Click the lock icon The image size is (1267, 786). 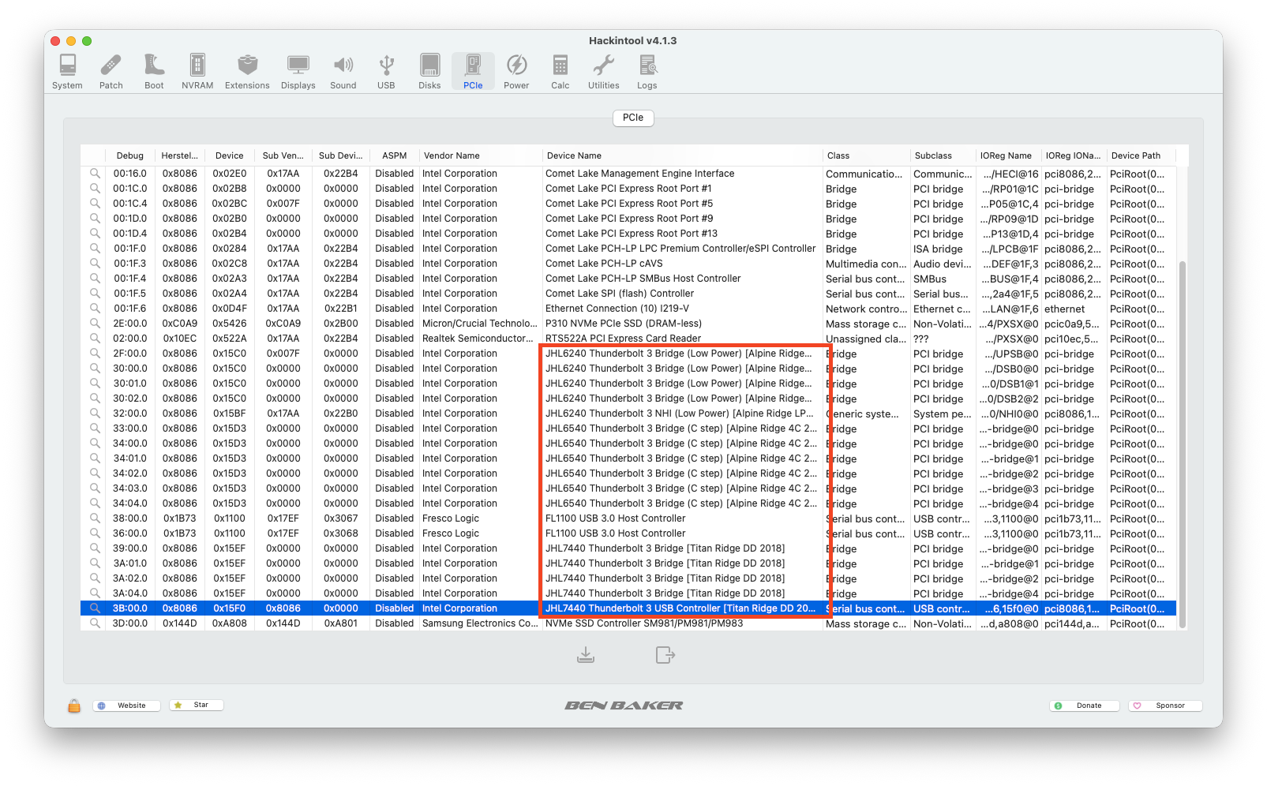[x=74, y=706]
